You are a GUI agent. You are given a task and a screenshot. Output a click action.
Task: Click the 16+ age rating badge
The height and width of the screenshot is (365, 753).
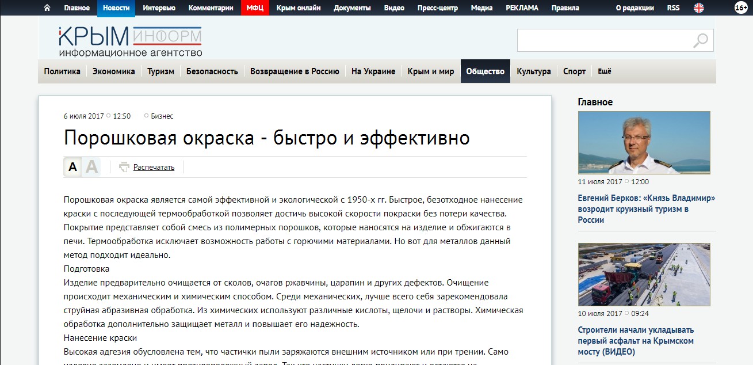(741, 7)
